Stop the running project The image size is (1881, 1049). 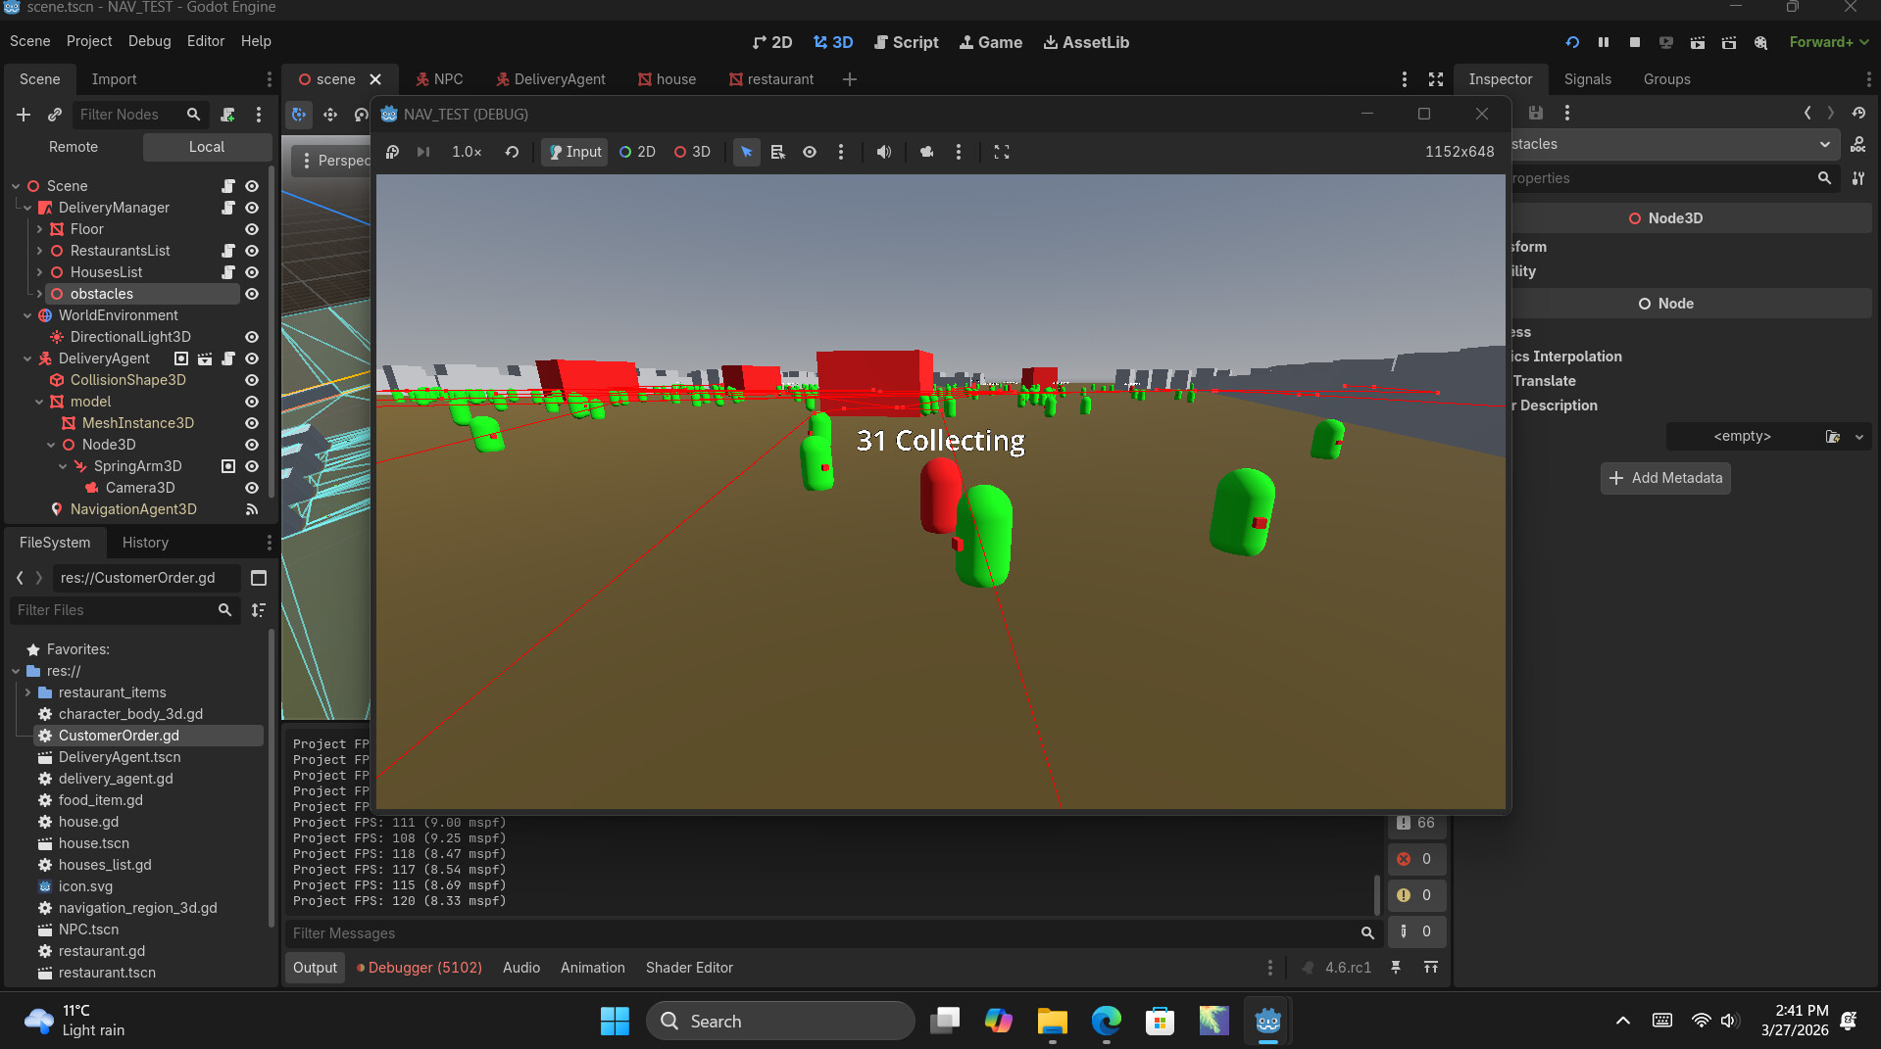tap(1634, 42)
